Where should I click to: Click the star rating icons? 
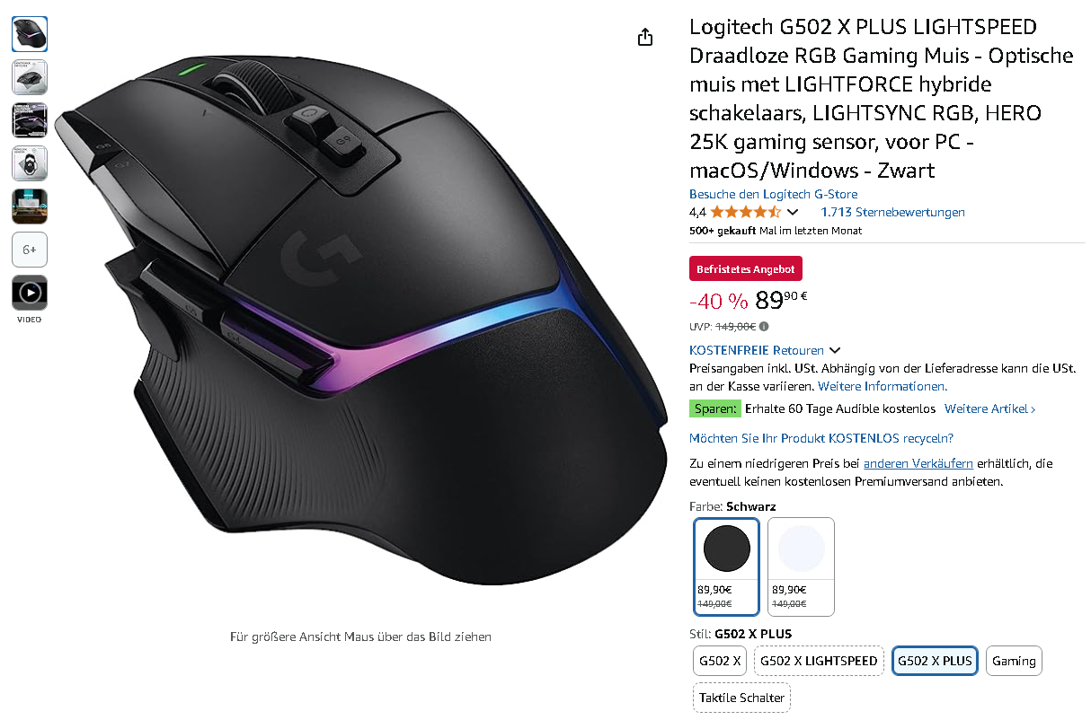pyautogui.click(x=746, y=213)
